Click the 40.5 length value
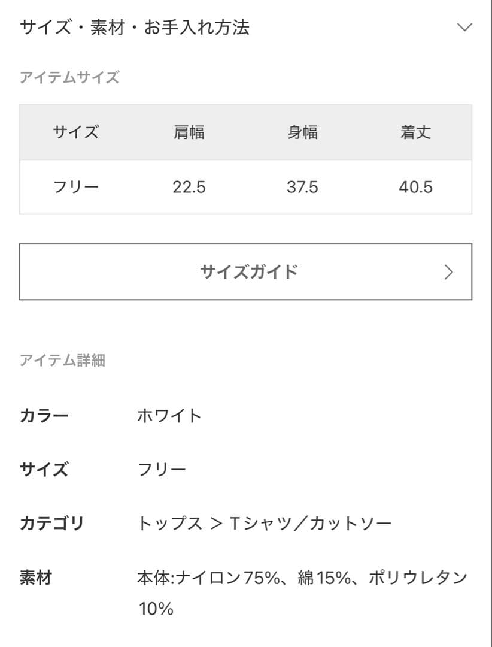Viewport: 492px width, 647px height. pos(415,187)
